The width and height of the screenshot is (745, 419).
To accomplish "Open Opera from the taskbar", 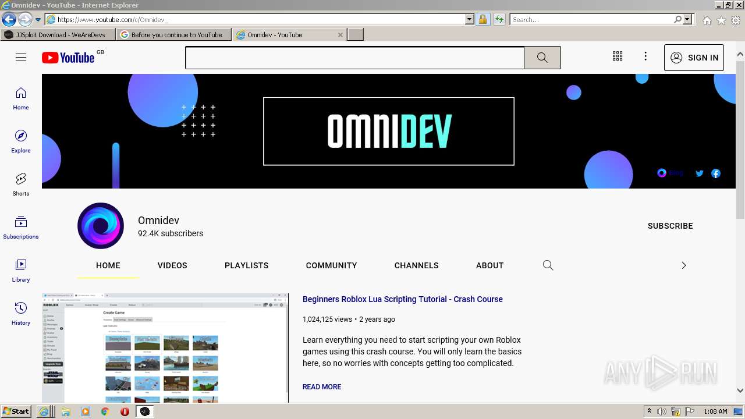I will tap(125, 411).
